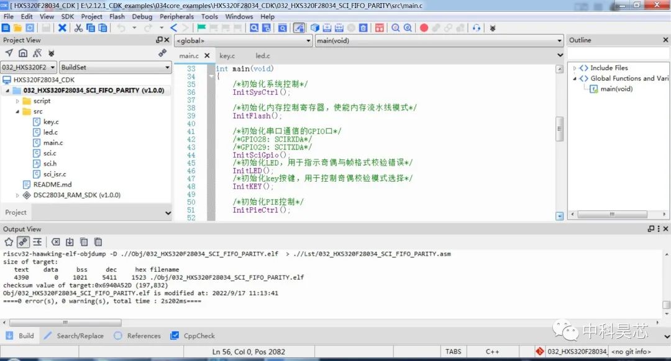Open the BuildSet configuration dropdown
Image resolution: width=671 pixels, height=361 pixels.
(x=116, y=68)
